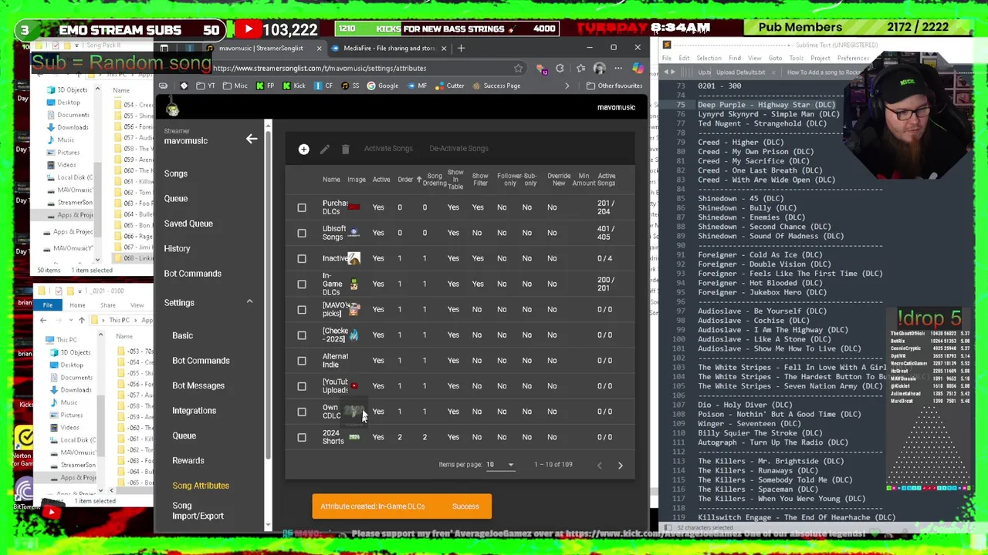Go to previous page of attributes
This screenshot has height=555, width=988.
[x=599, y=465]
